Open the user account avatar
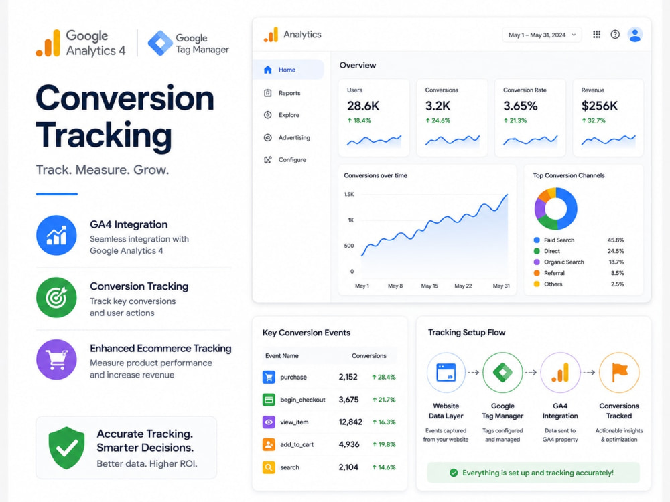The image size is (670, 502). [635, 35]
